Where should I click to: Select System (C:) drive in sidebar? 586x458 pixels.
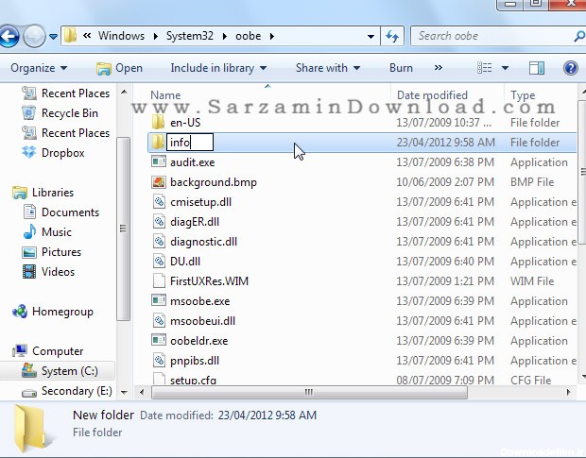(70, 371)
